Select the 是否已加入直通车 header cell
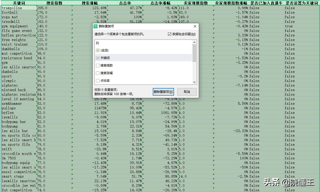320x192 pixels. click(266, 3)
